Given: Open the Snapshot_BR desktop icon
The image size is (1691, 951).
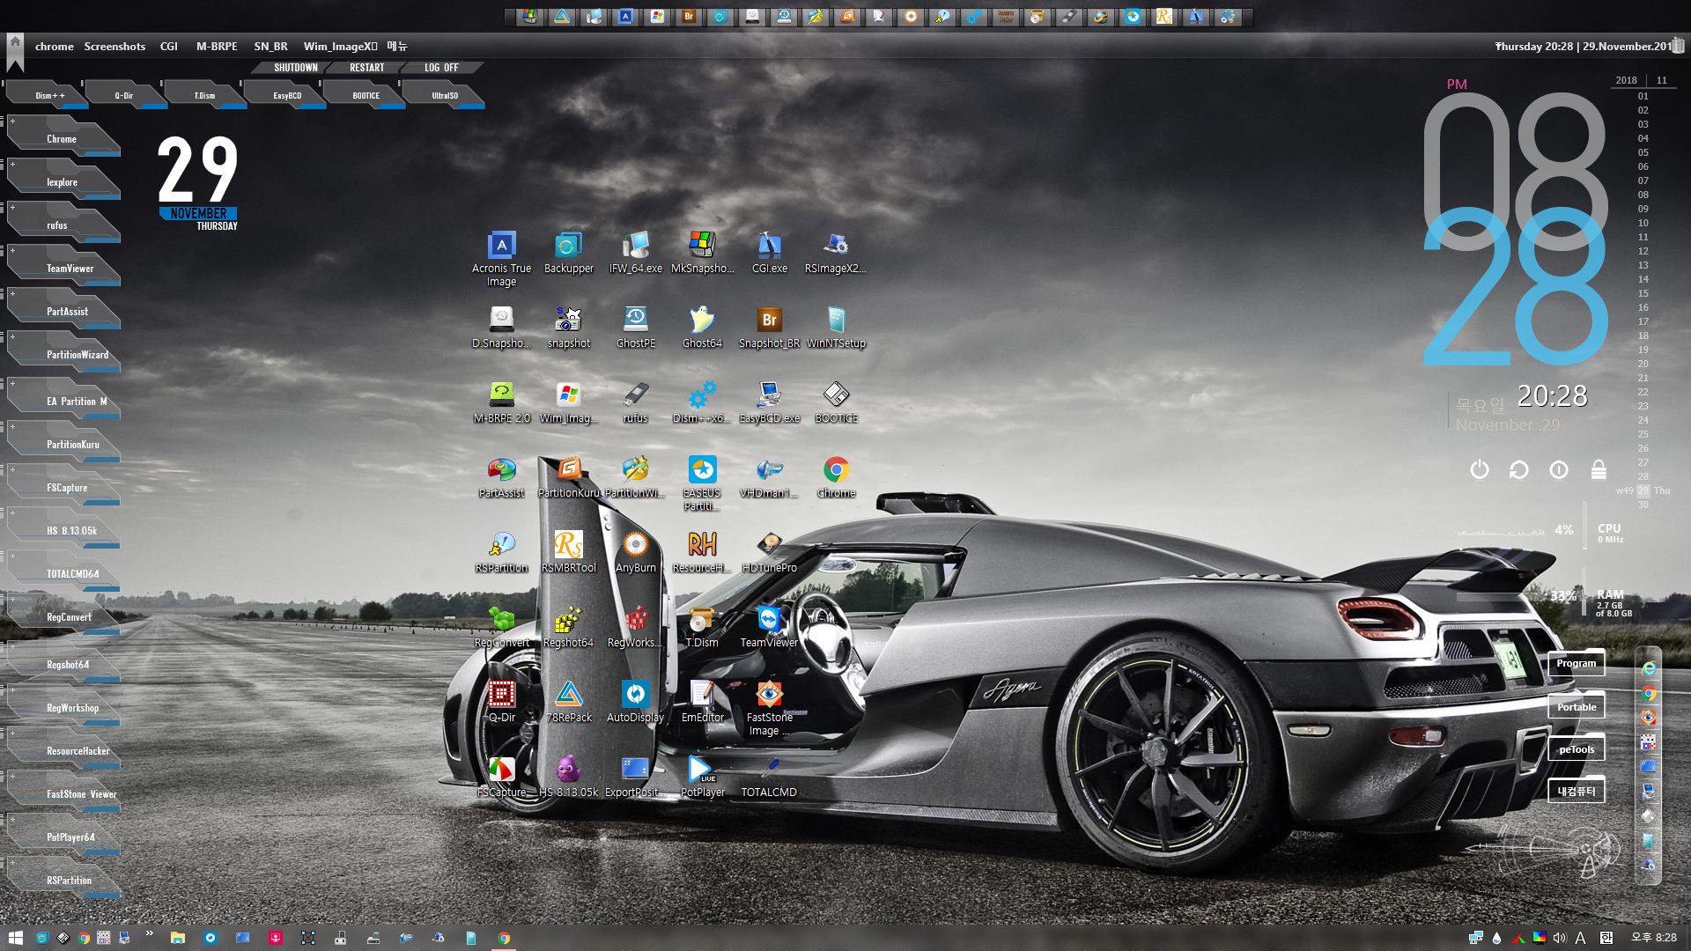Looking at the screenshot, I should point(769,328).
